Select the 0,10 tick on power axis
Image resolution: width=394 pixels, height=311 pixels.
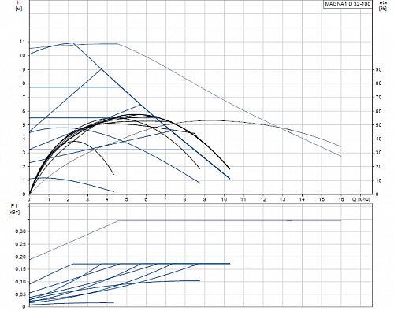pos(20,282)
